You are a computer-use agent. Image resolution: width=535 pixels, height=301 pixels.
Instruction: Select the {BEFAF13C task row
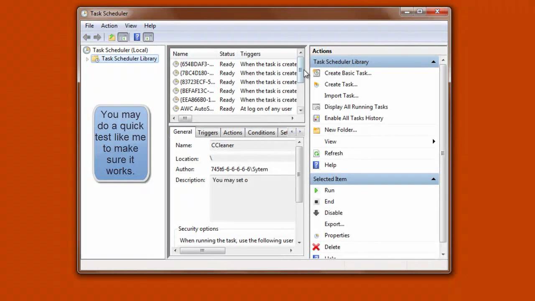click(234, 91)
